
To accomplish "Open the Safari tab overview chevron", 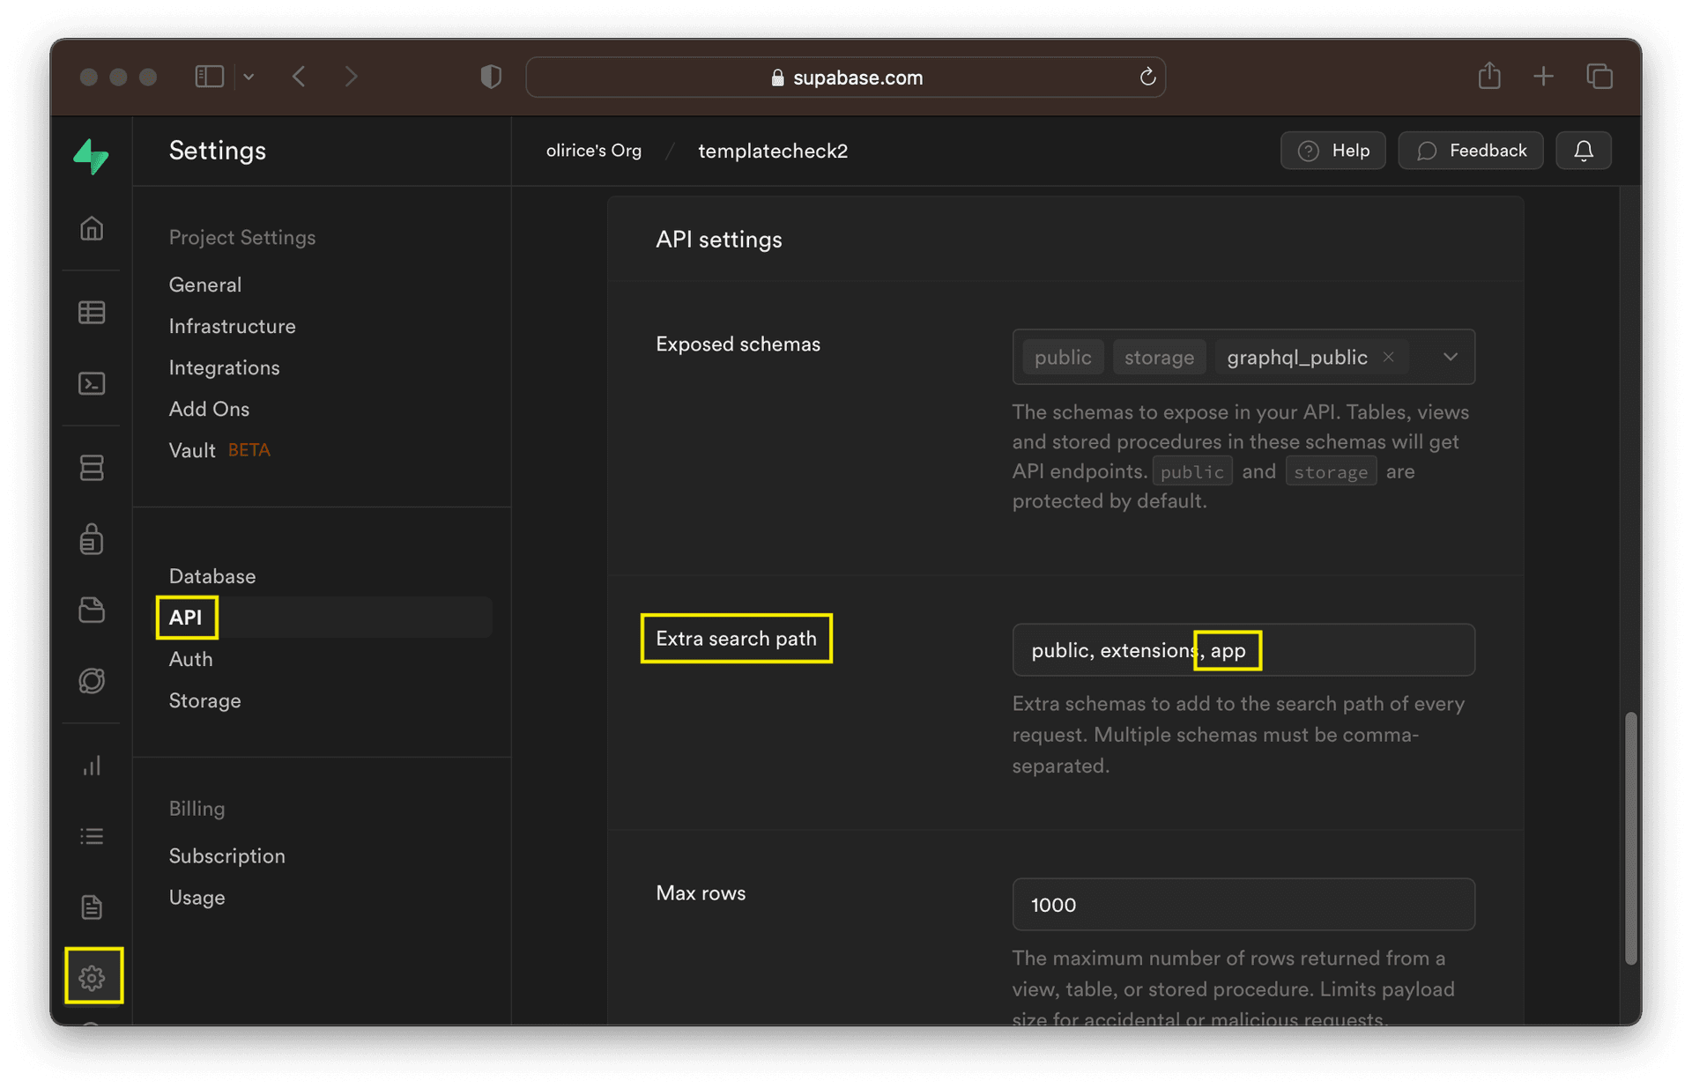I will coord(249,77).
